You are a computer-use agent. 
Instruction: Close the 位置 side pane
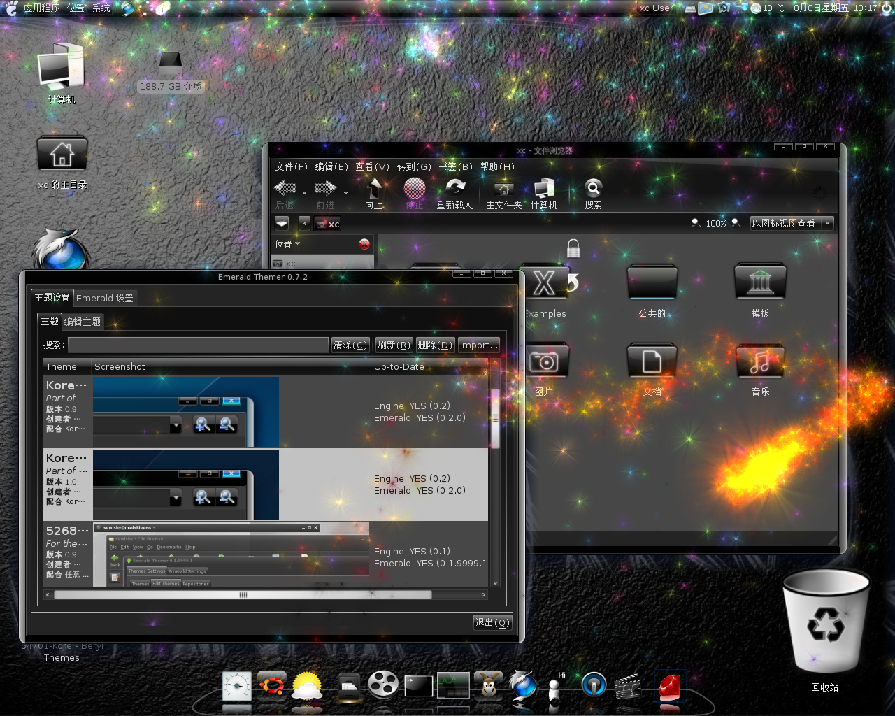click(x=364, y=244)
